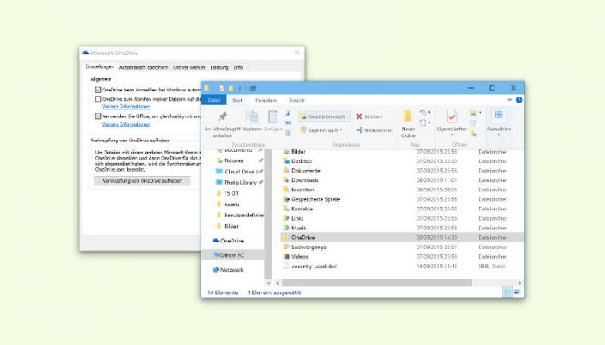This screenshot has height=345, width=605.
Task: Switch to the Freigeben ribbon tab
Action: pos(265,100)
